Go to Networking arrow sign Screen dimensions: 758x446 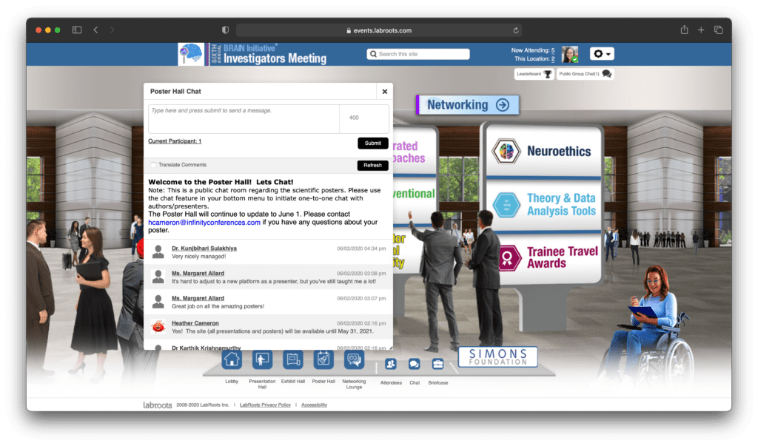[468, 105]
